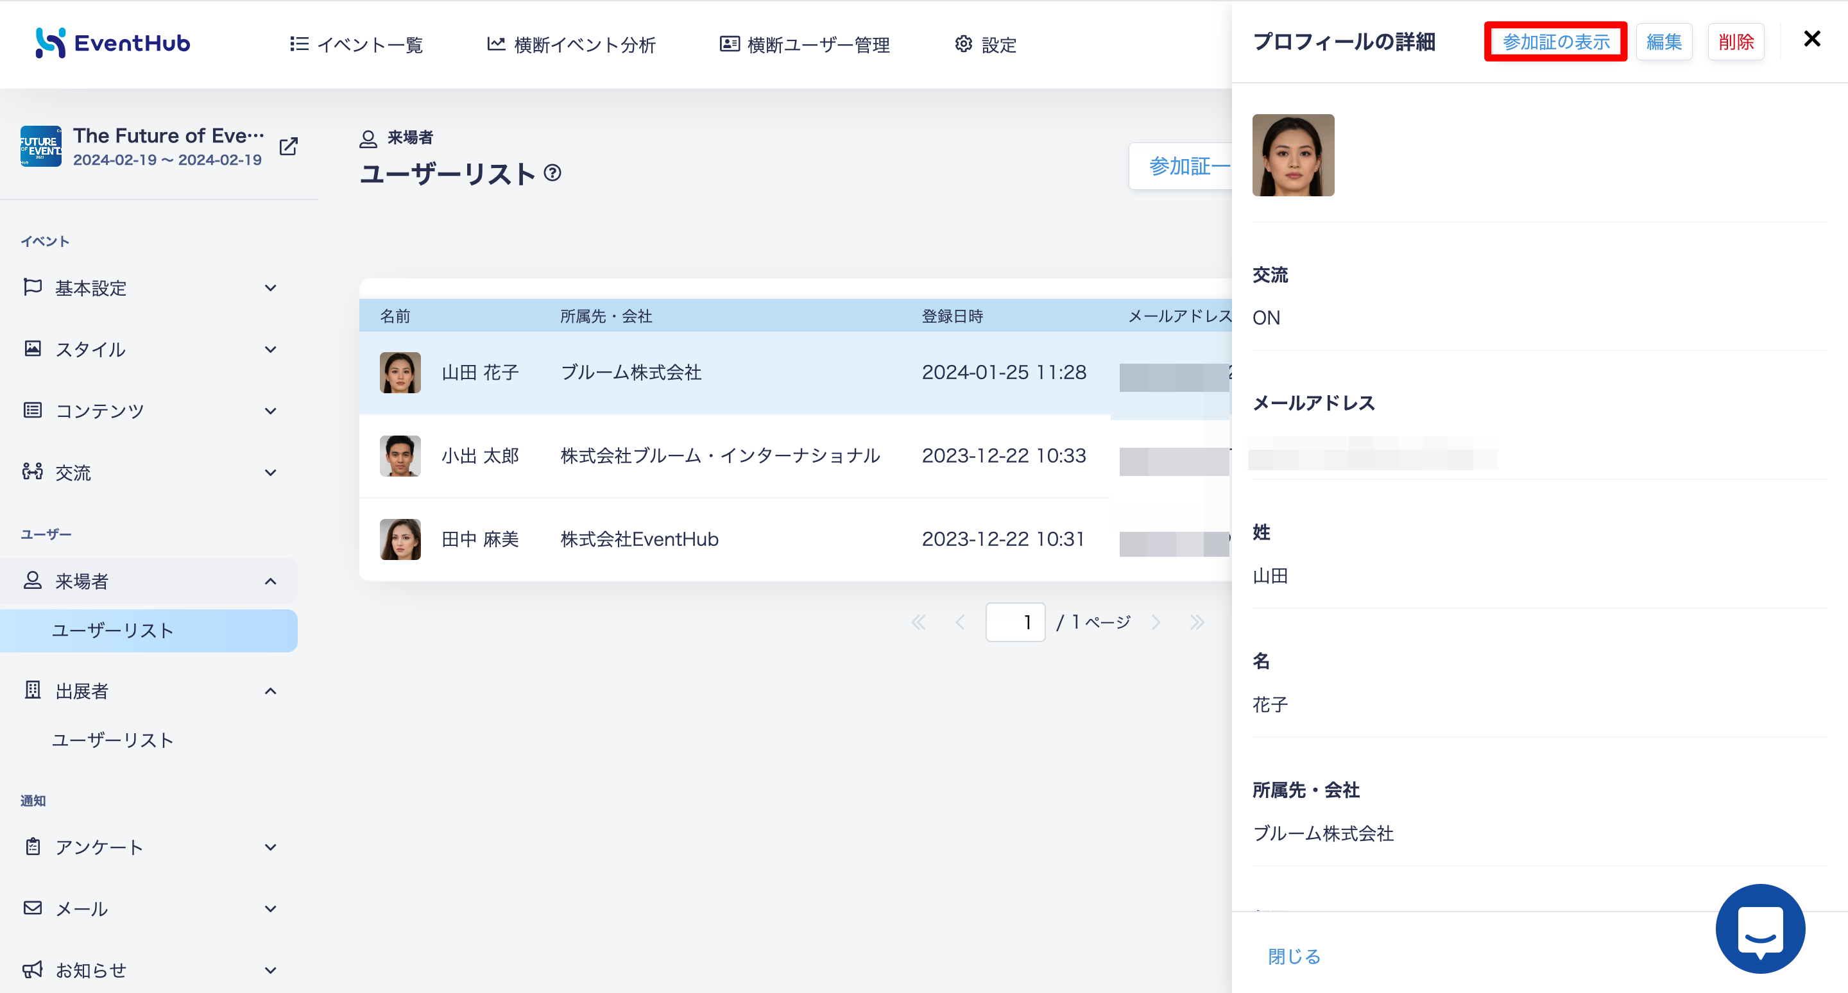Click the 所属先・会社 column header

point(606,316)
